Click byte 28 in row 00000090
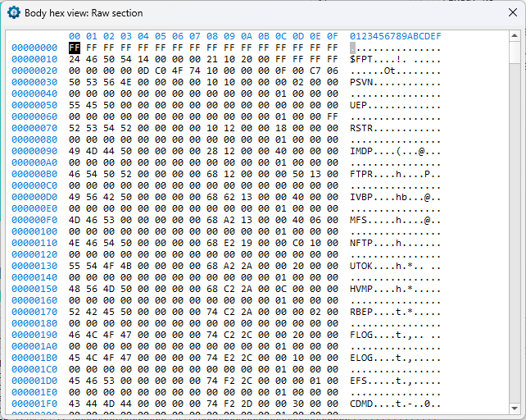This screenshot has width=526, height=420. coord(212,151)
